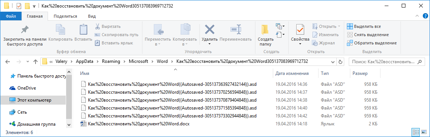Navigate forward with the right arrow
Viewport: 430px width, 137px height.
(19, 61)
